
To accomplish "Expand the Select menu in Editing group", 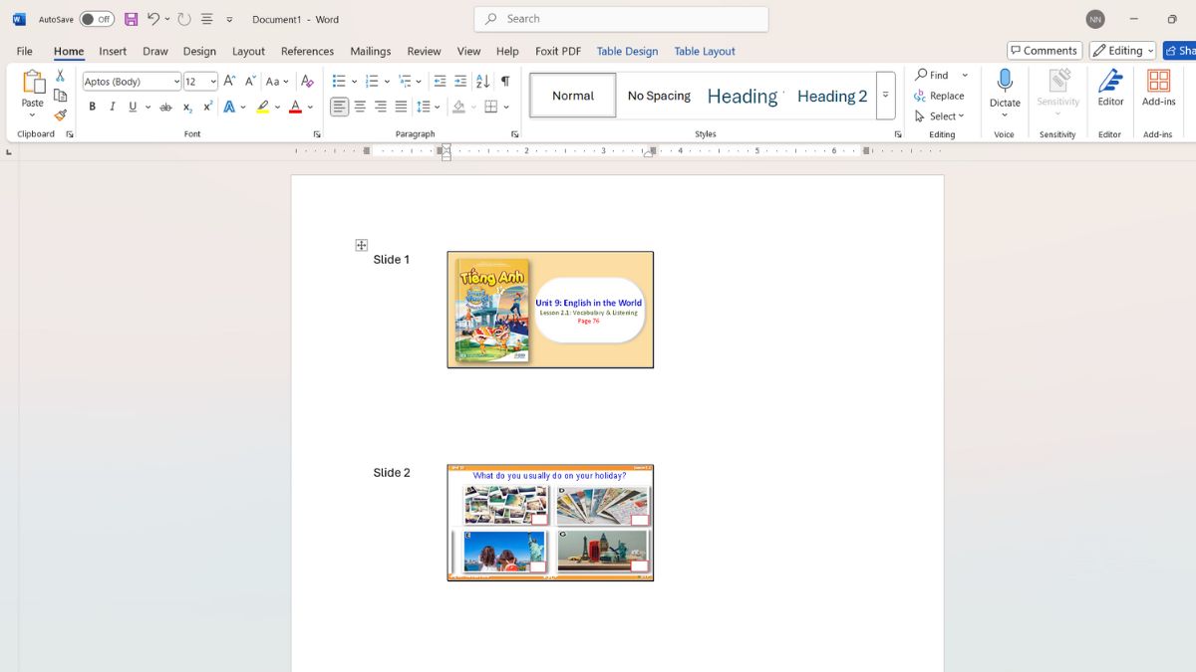I will coord(939,115).
